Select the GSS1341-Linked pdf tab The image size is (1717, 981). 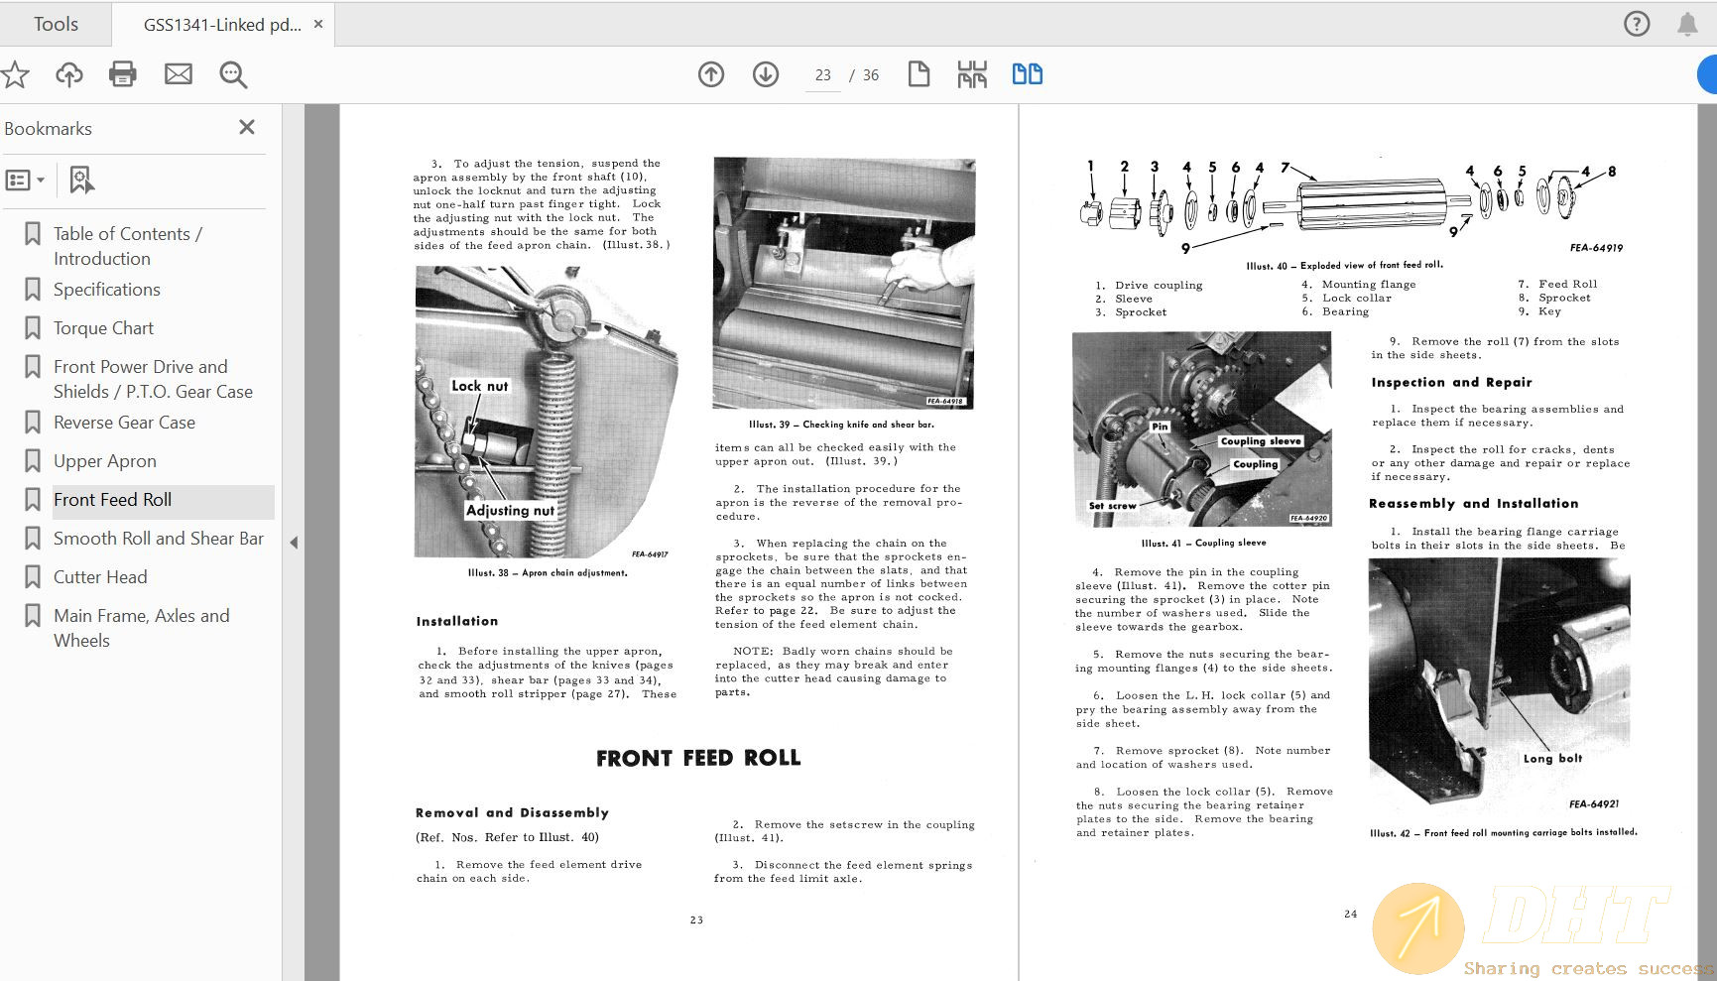tap(222, 25)
